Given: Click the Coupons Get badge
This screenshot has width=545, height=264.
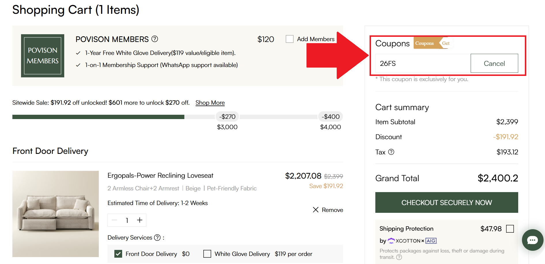Looking at the screenshot, I should coord(433,43).
